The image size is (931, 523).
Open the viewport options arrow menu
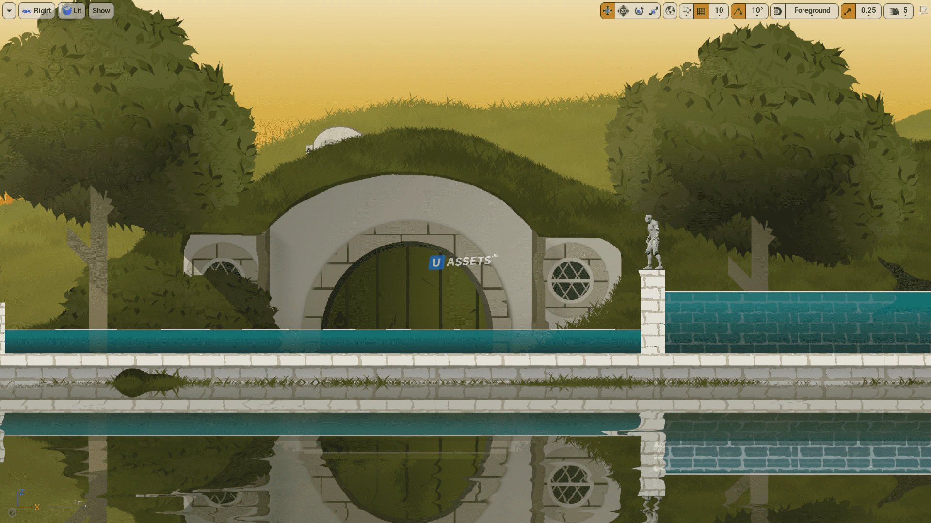(x=9, y=11)
